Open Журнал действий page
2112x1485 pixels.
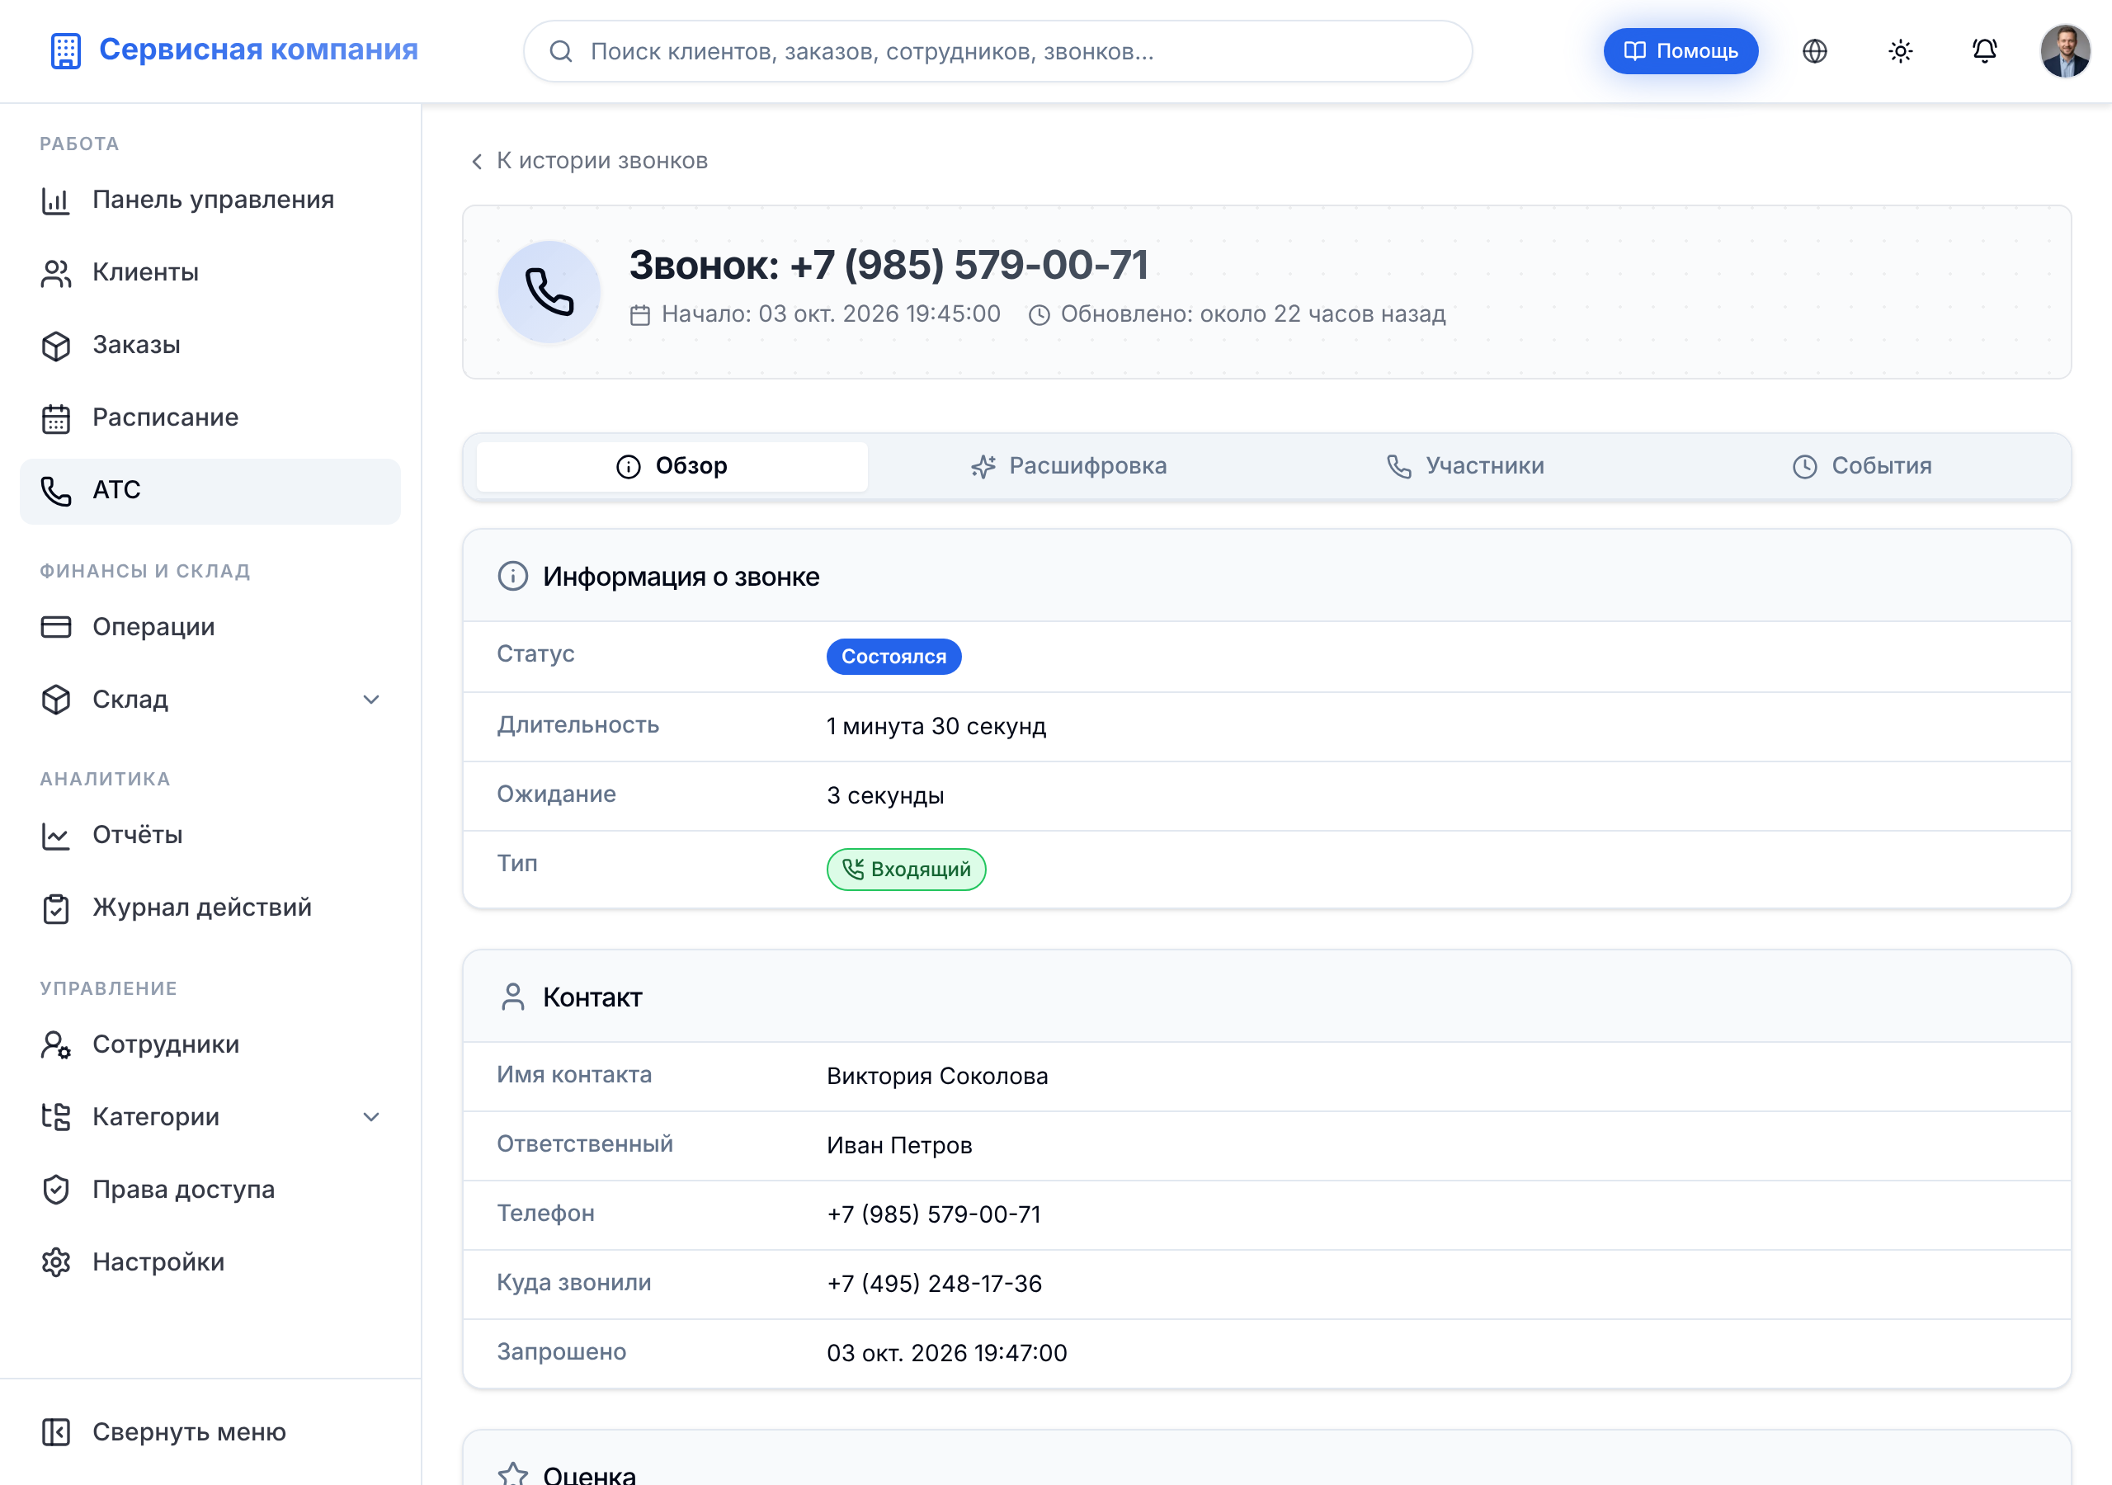(210, 908)
